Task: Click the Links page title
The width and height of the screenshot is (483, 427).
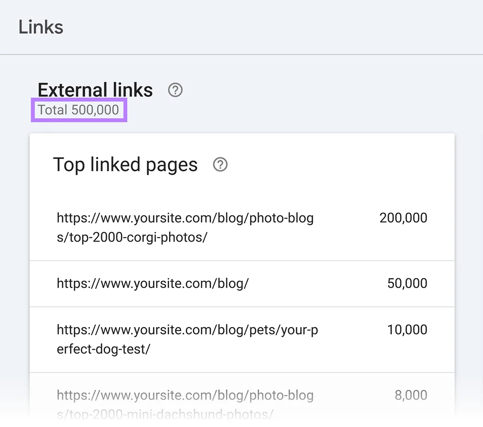Action: (x=41, y=27)
